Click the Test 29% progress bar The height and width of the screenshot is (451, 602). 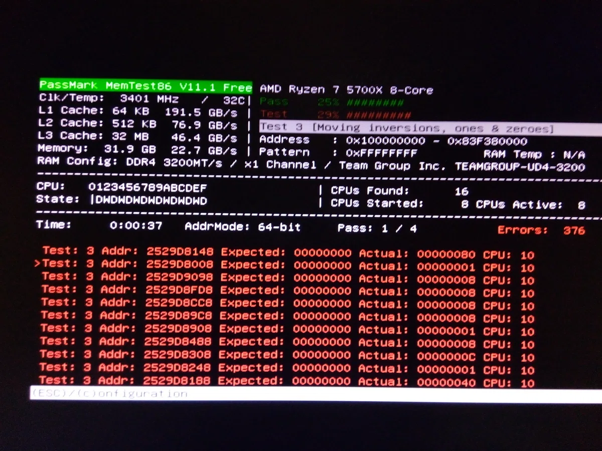click(336, 115)
